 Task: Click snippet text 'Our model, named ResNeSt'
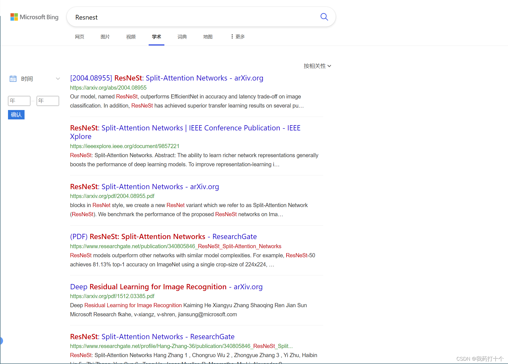click(x=104, y=97)
